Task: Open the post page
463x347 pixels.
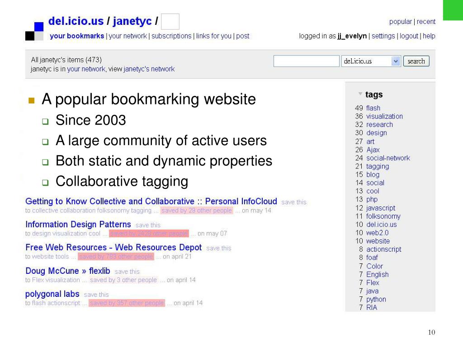Action: coord(242,36)
